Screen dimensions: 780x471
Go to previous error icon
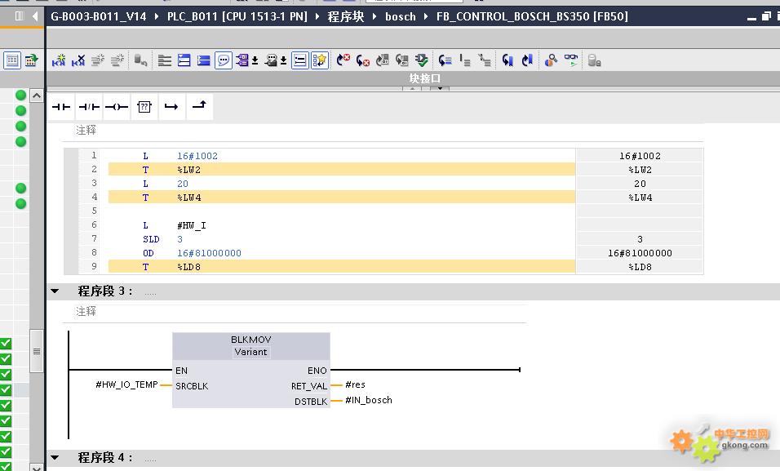coord(343,60)
